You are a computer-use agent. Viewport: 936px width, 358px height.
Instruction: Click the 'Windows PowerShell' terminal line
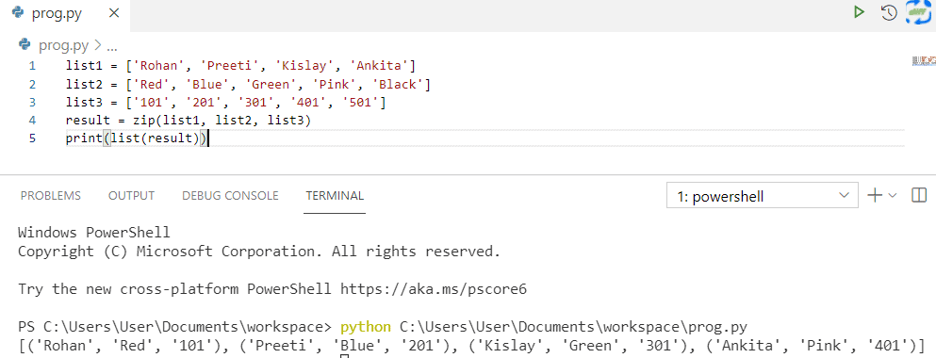pyautogui.click(x=93, y=232)
